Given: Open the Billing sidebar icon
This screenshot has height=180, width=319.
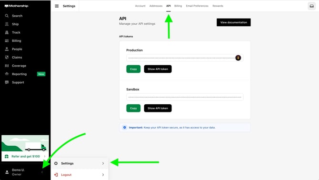Looking at the screenshot, I should pos(7,40).
